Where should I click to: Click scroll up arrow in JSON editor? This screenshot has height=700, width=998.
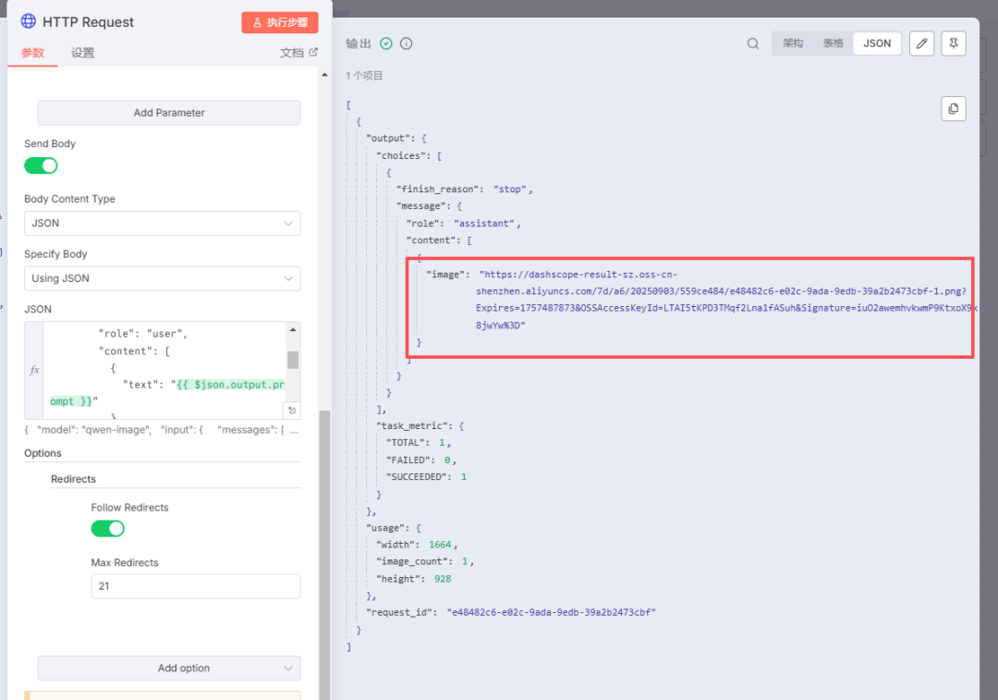tap(293, 329)
